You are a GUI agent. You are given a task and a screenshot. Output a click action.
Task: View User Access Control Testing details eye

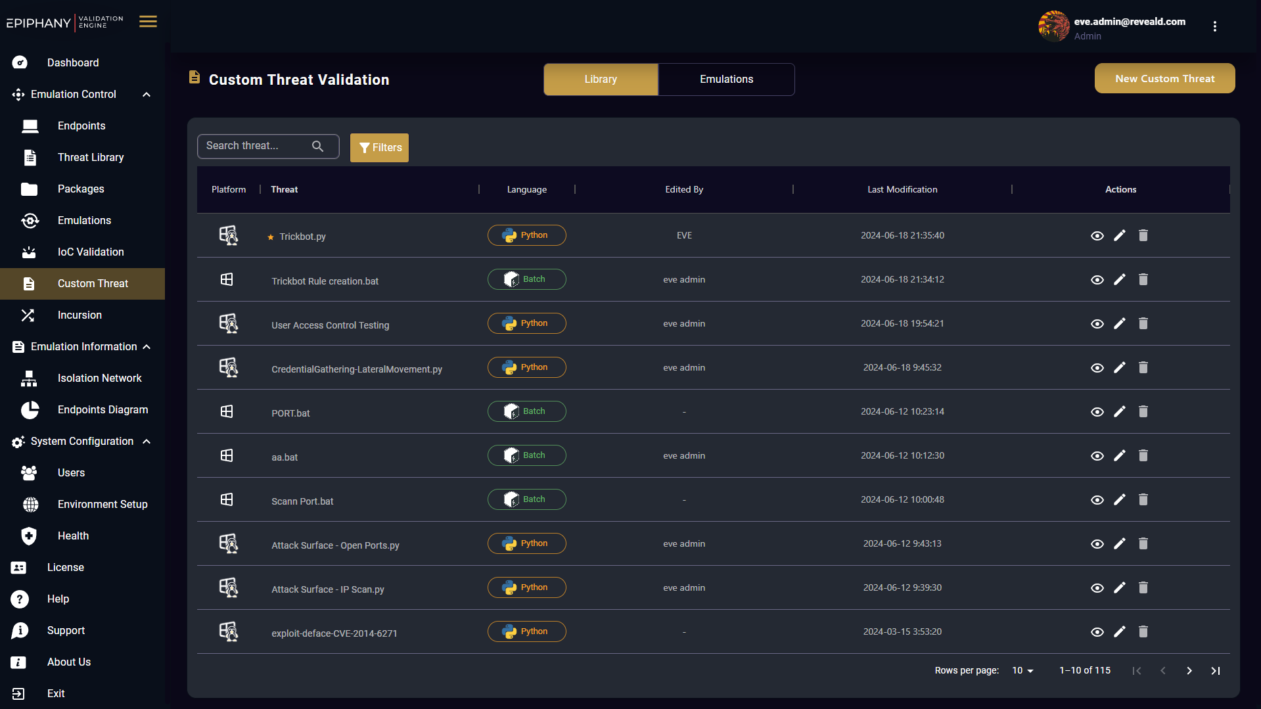(1097, 324)
